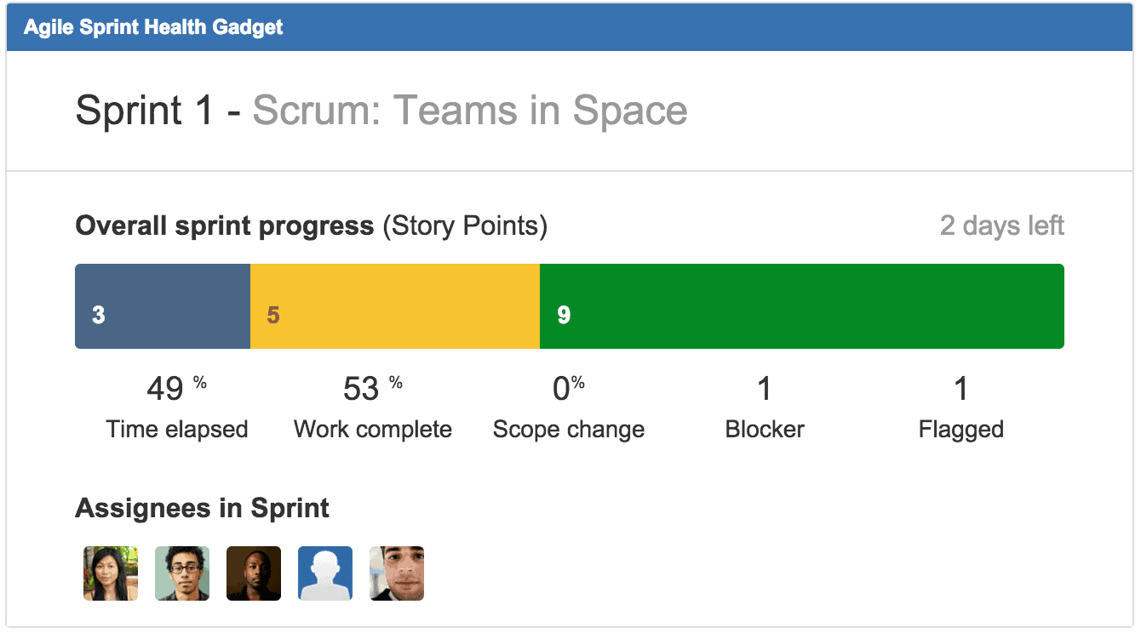The image size is (1141, 633).
Task: Select the yellow In Progress segment showing 5
Action: click(395, 306)
